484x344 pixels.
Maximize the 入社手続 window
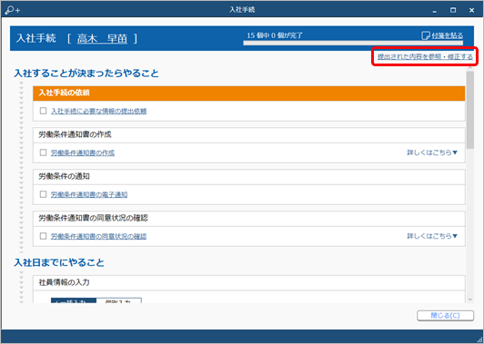(x=453, y=10)
